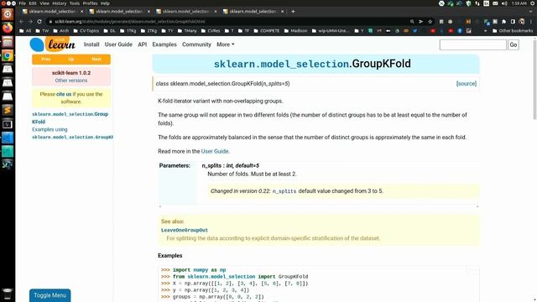Open the Twitter bookmark icon

tap(414, 31)
